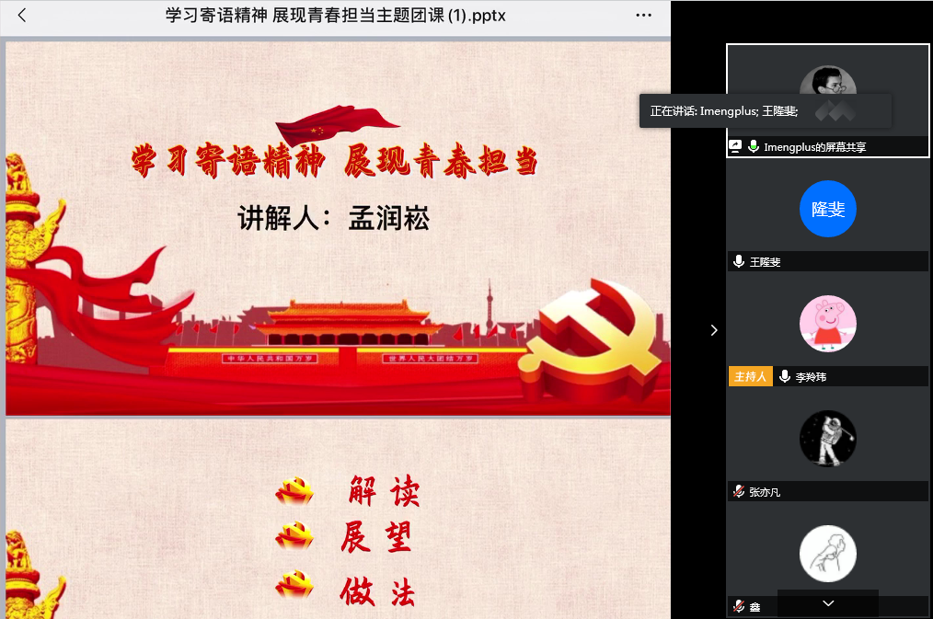Click the 解读 item on the slide

click(x=384, y=492)
